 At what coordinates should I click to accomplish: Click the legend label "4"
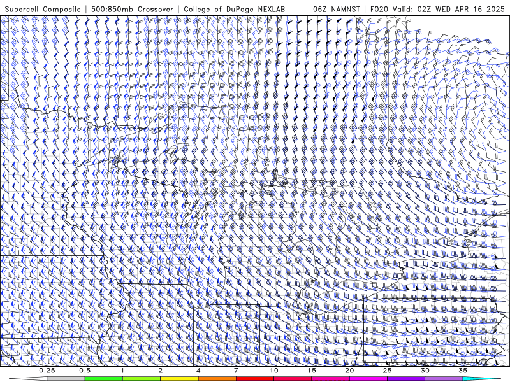pyautogui.click(x=198, y=371)
